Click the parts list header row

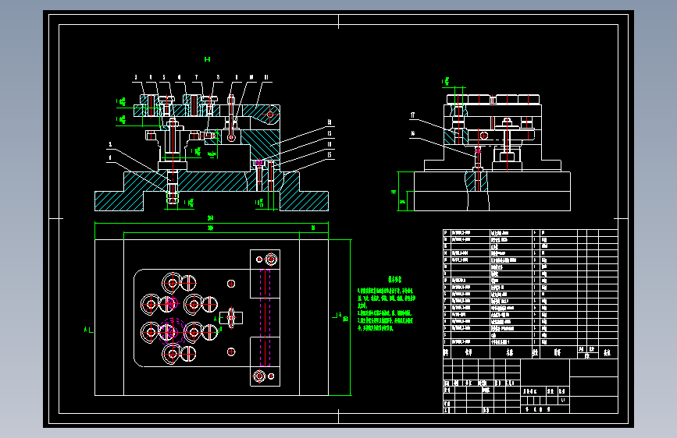point(530,352)
